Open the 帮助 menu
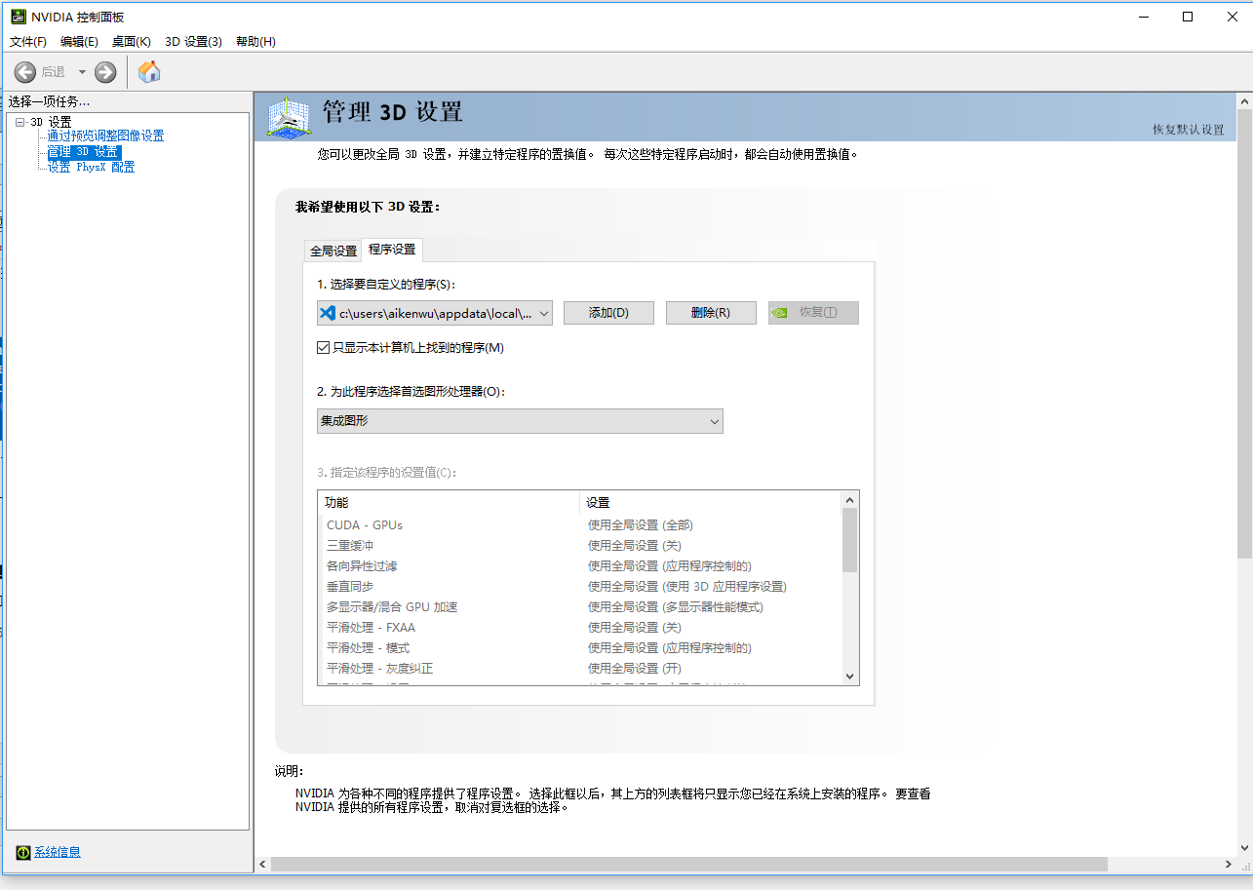 pyautogui.click(x=255, y=42)
